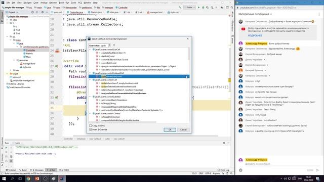Open the more options menu in the YouTube chat

click(x=319, y=14)
